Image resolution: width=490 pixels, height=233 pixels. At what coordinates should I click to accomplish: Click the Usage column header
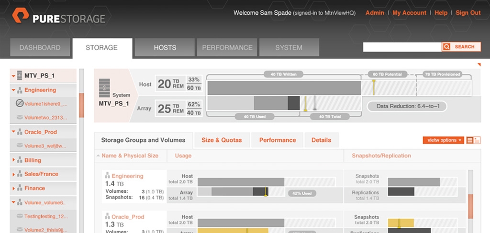coord(183,155)
